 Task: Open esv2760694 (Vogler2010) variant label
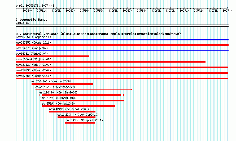[x=34, y=59]
